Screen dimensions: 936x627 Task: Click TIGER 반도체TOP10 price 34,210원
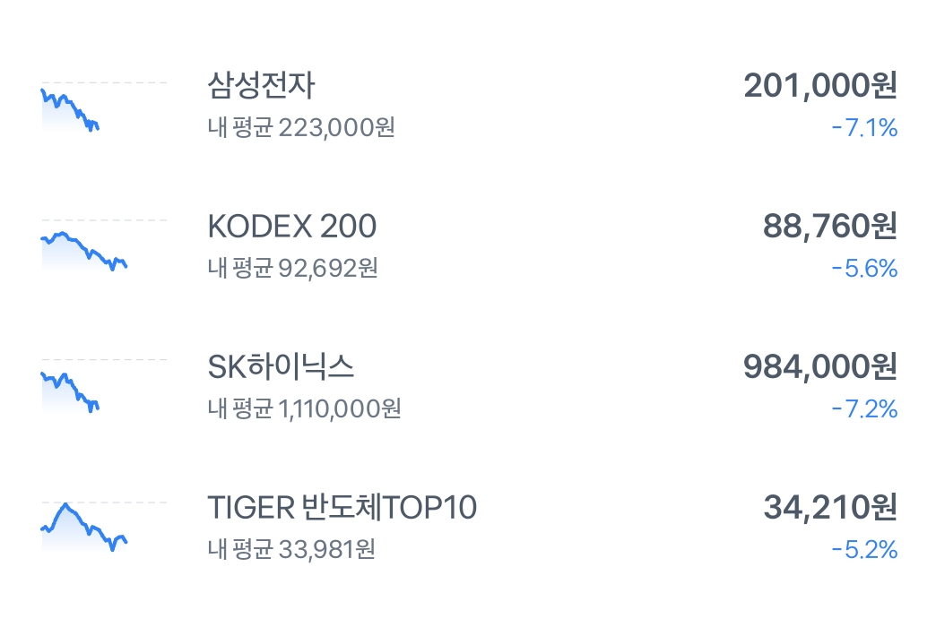(830, 507)
